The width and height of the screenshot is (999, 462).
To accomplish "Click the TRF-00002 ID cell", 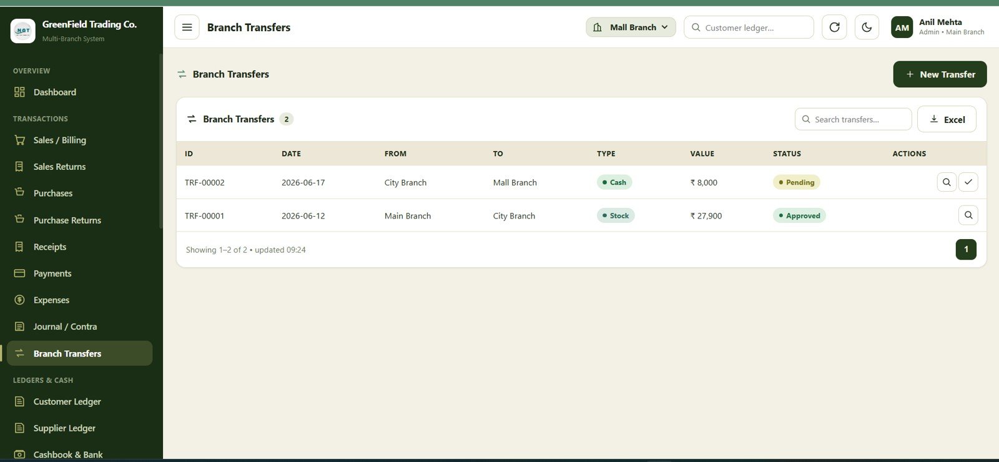I will (x=205, y=183).
